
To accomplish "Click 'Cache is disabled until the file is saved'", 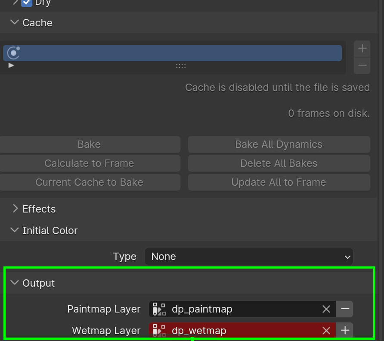I will [278, 88].
